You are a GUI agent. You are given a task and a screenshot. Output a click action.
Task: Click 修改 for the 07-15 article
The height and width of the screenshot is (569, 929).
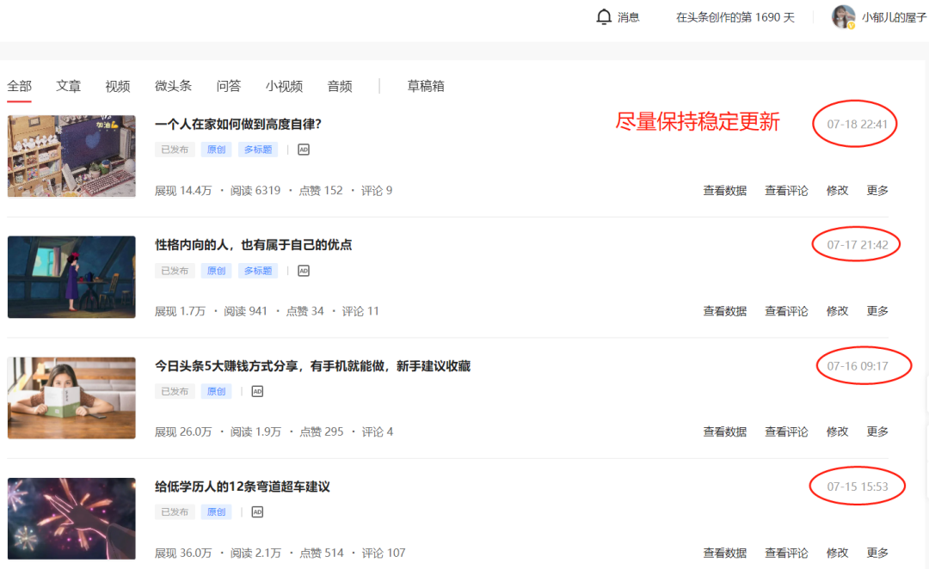click(837, 553)
